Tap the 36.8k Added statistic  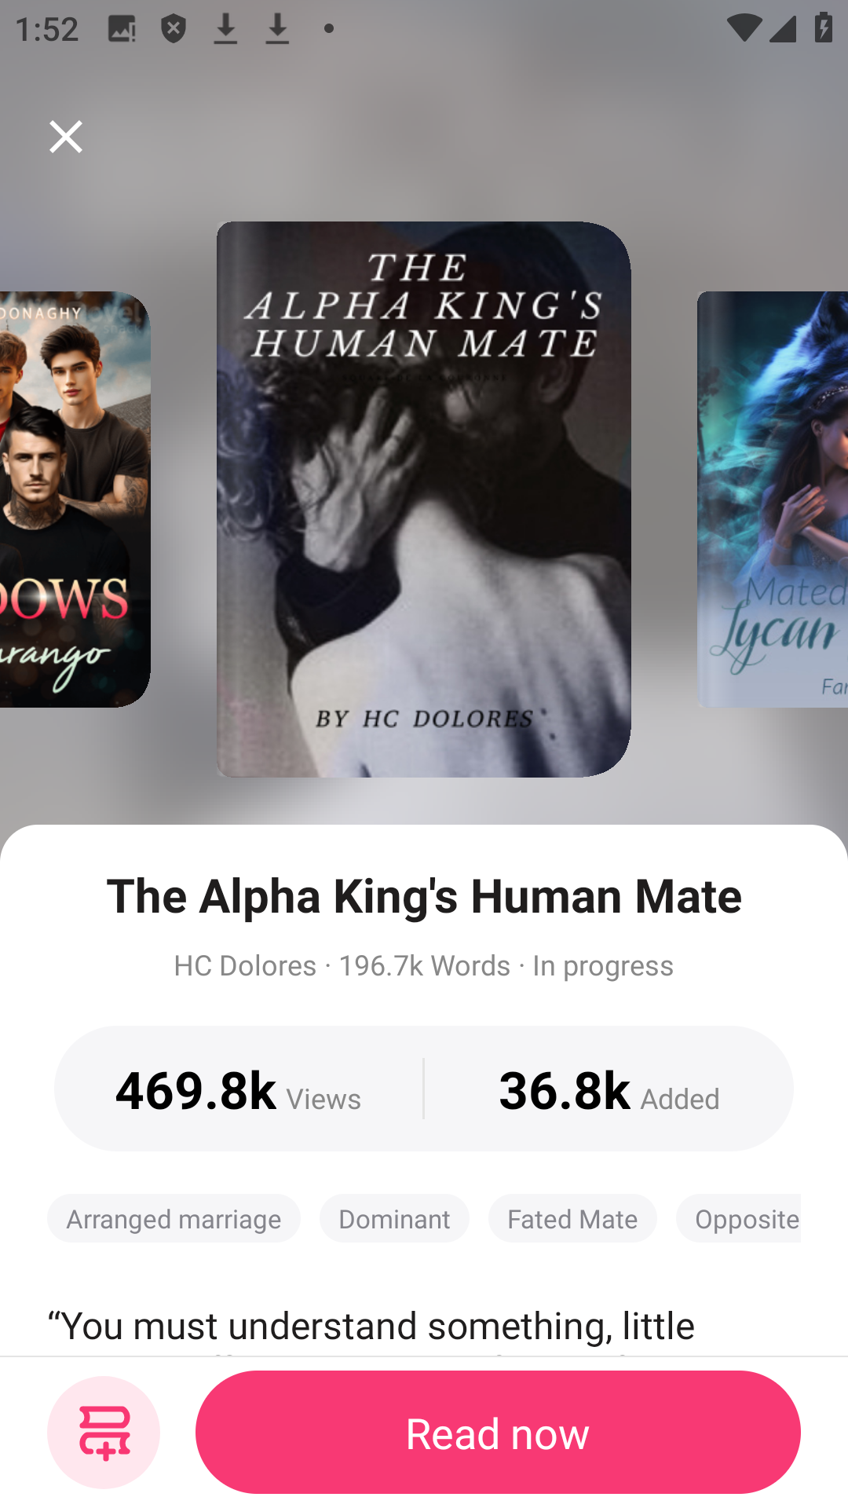(609, 1090)
